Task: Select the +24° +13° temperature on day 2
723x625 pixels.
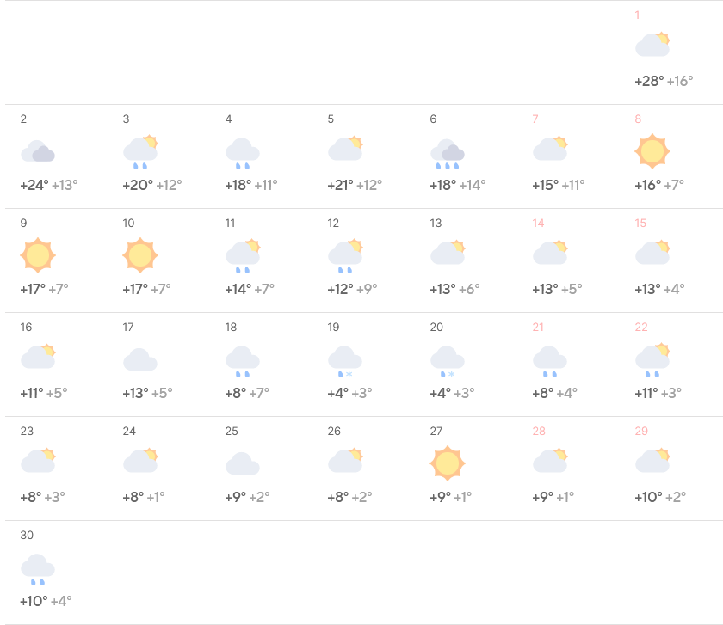Action: point(48,185)
